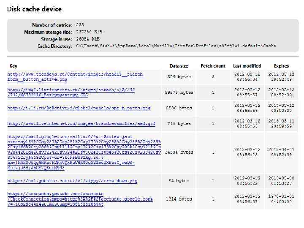304x228 pixels.
Task: Click the Maximum storage size value
Action: [x=89, y=32]
